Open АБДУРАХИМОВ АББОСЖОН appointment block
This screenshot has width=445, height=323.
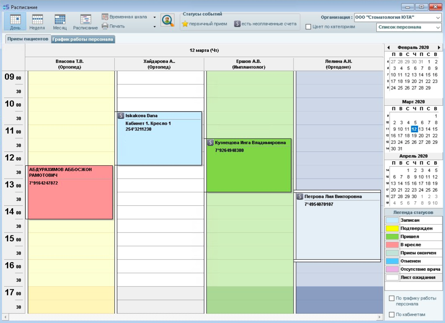[x=70, y=193]
